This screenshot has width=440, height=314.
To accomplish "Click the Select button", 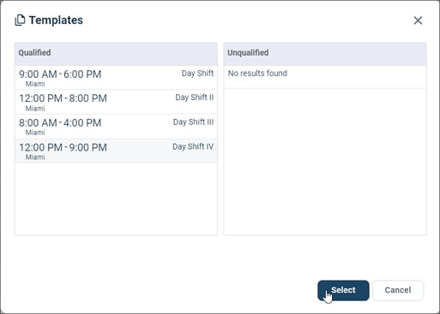I will 343,290.
